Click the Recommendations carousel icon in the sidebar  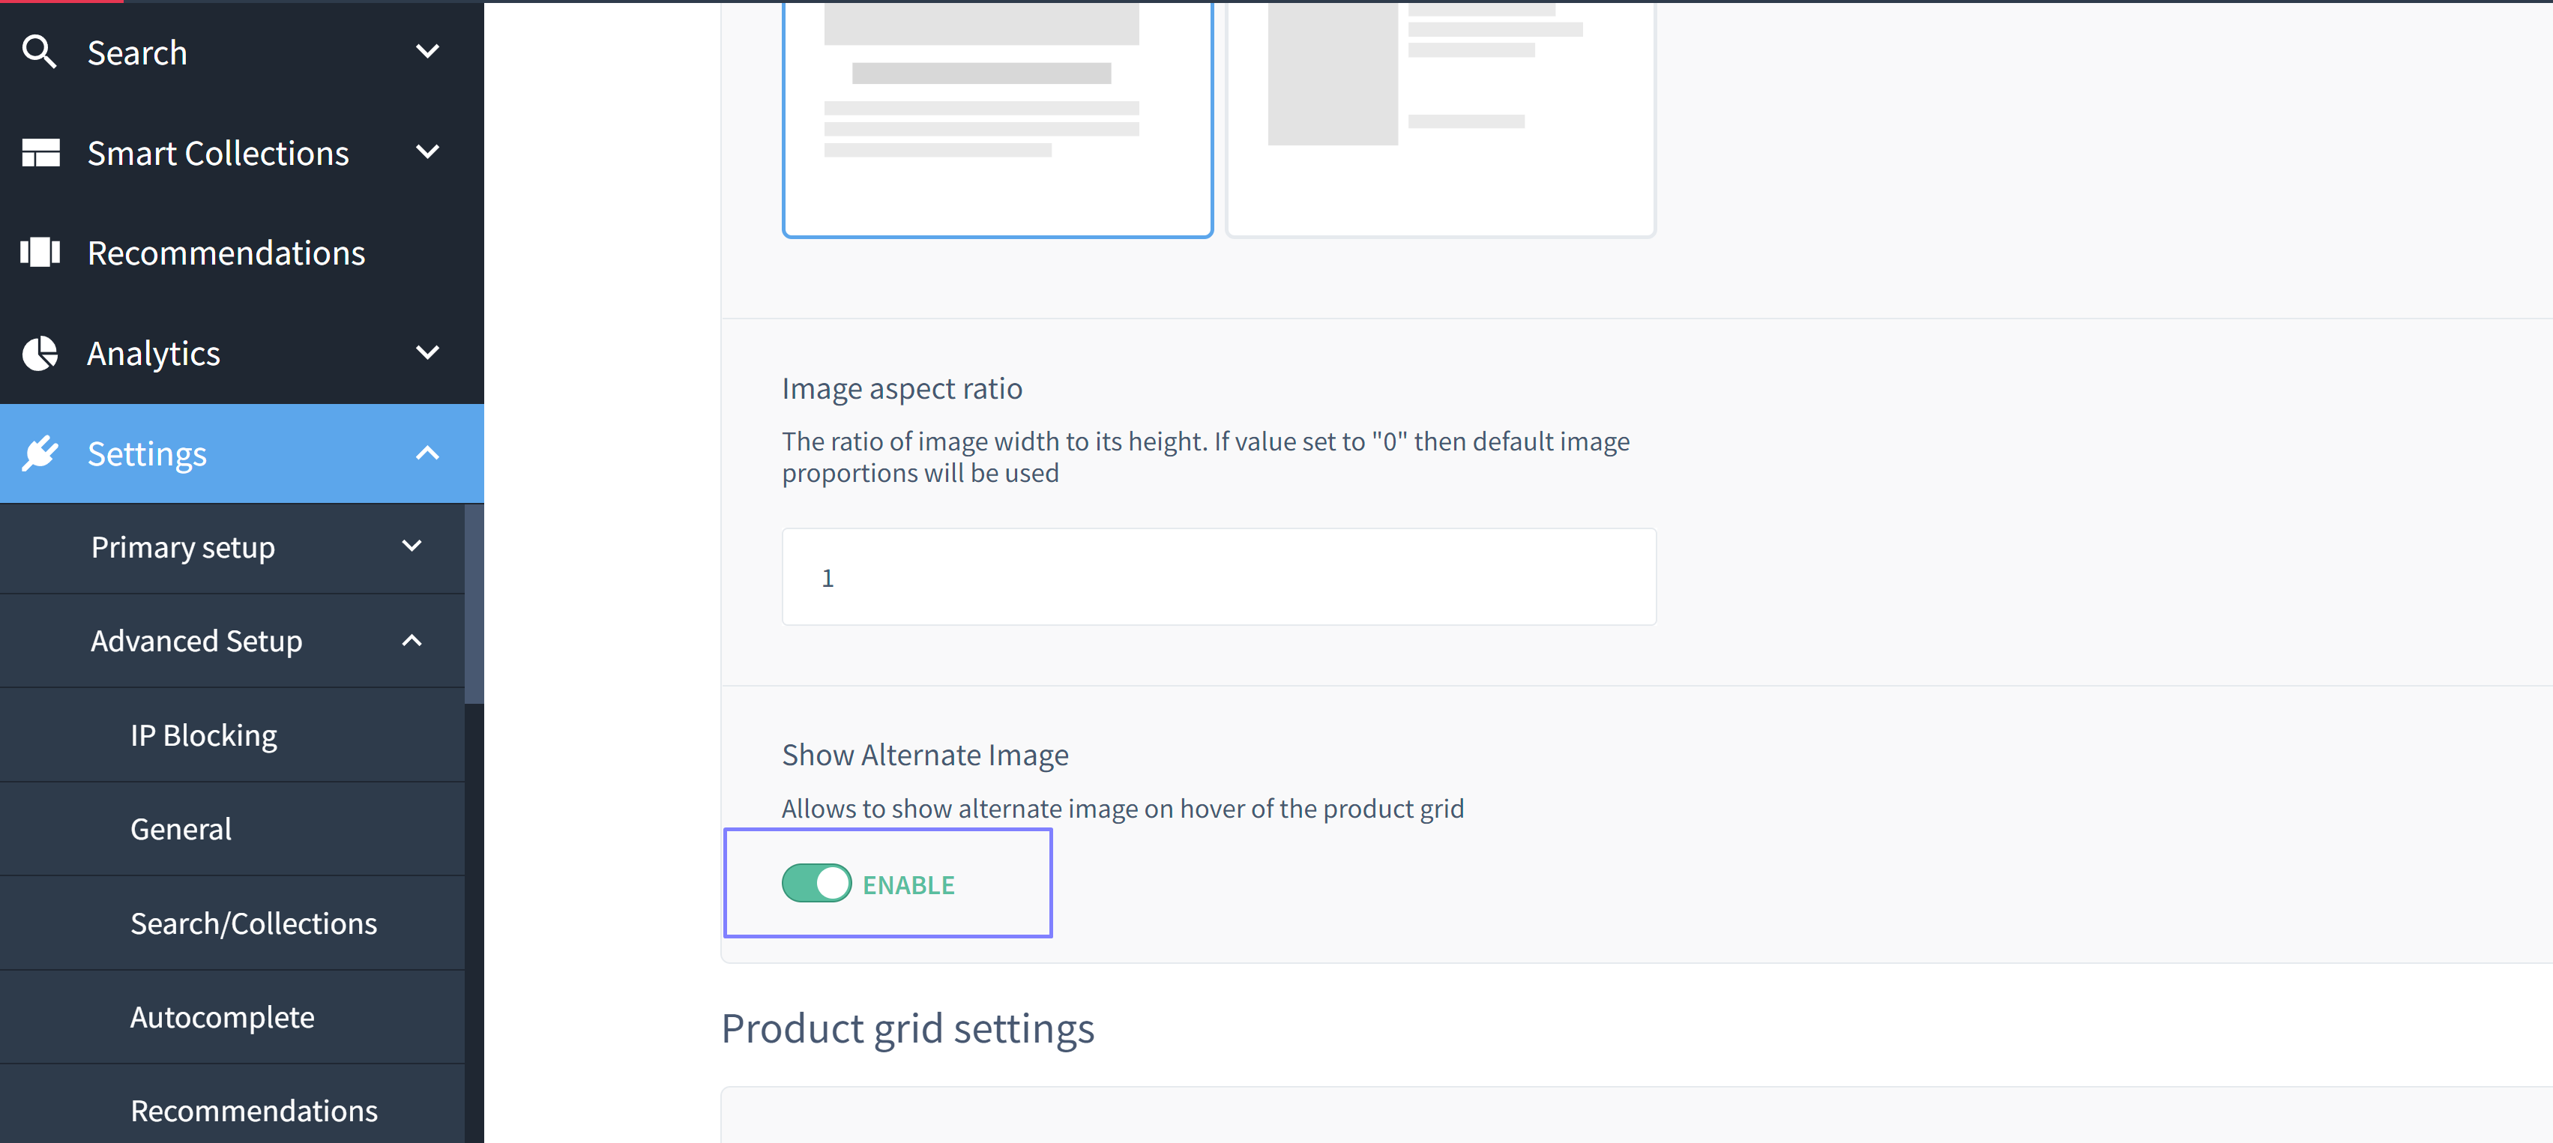tap(40, 253)
